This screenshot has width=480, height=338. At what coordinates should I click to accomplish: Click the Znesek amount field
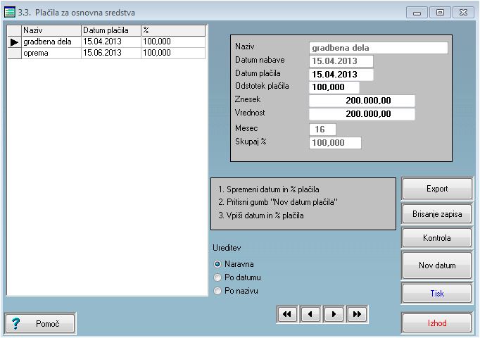(x=362, y=101)
